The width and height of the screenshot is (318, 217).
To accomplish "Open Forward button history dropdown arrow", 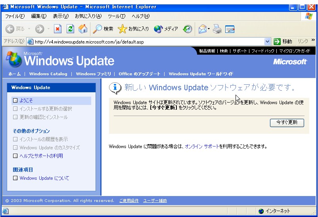I will point(48,29).
